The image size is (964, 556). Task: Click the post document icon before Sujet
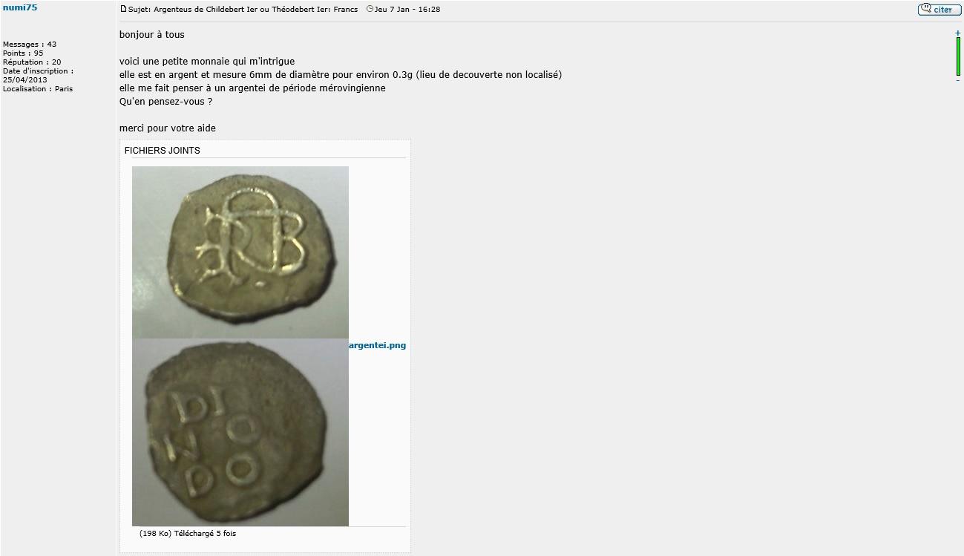pos(123,10)
